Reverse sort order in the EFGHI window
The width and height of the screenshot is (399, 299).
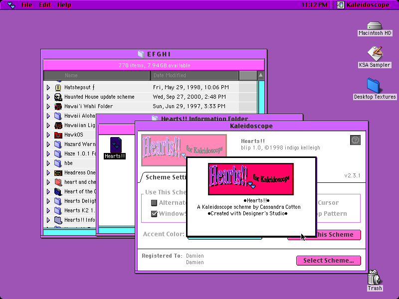point(260,75)
